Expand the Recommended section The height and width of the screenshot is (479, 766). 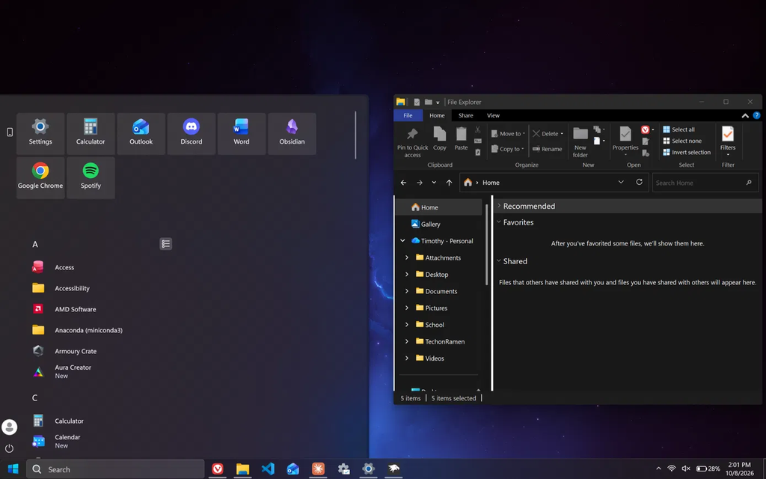click(x=499, y=206)
